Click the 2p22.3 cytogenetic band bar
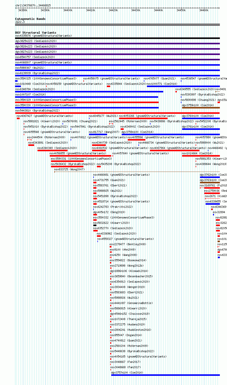227x385 pixels. pyautogui.click(x=117, y=25)
